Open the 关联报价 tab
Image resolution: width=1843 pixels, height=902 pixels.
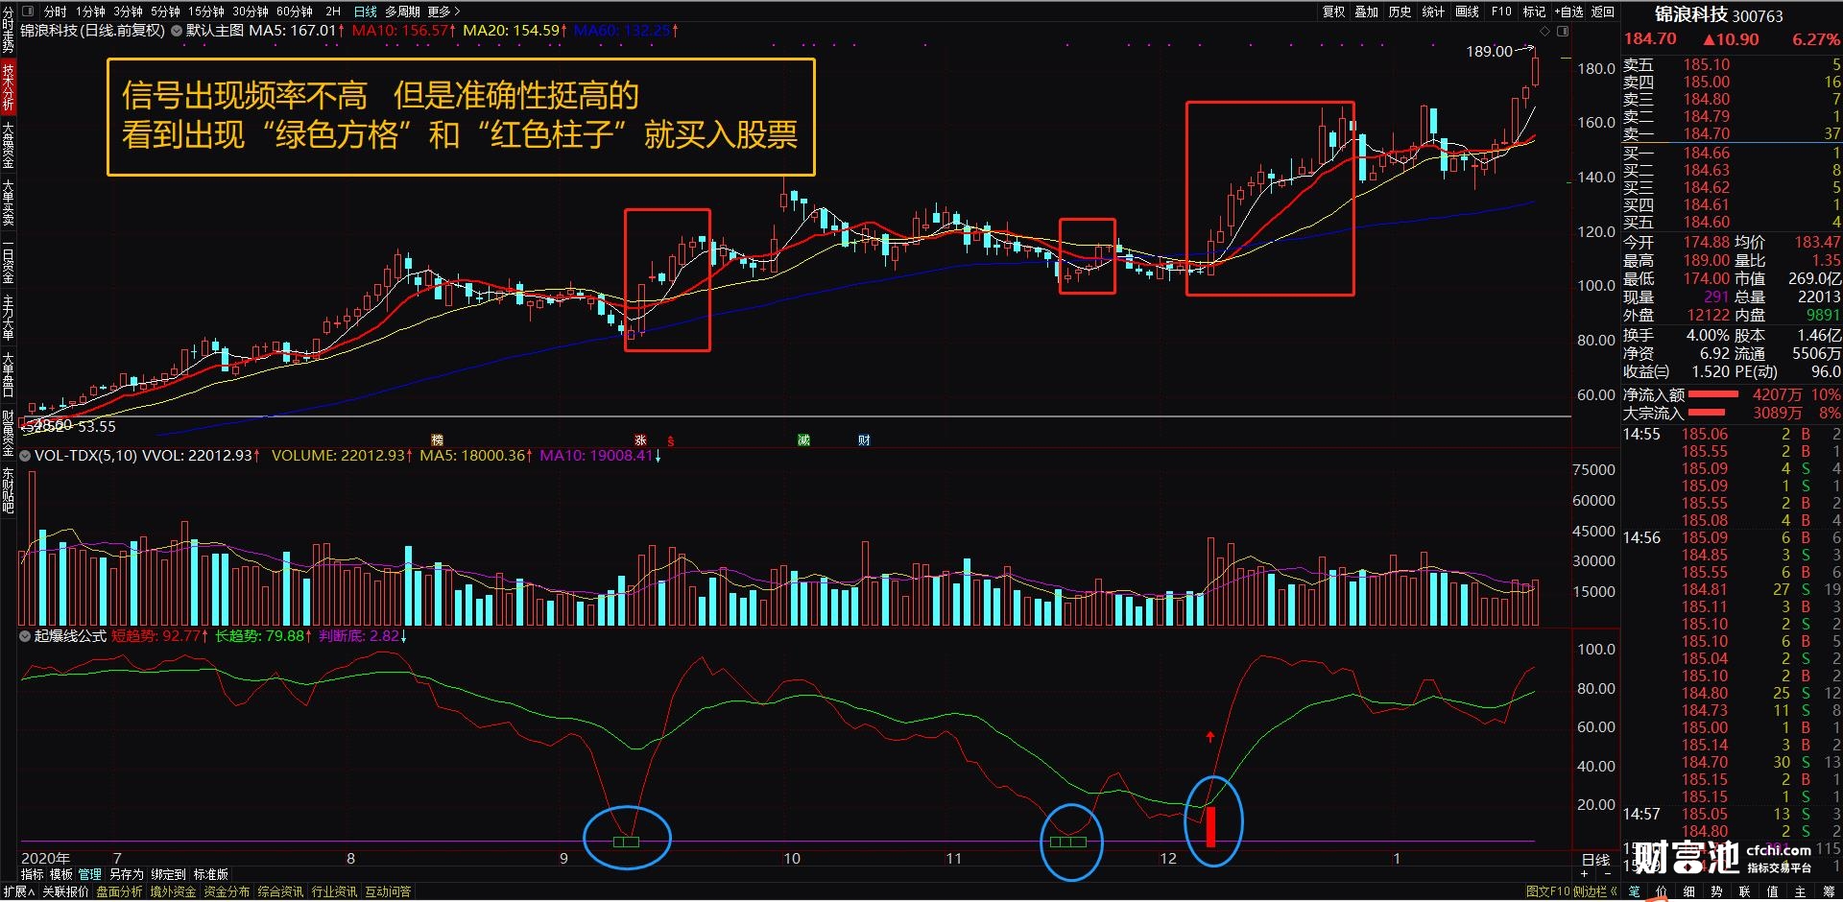pyautogui.click(x=66, y=891)
